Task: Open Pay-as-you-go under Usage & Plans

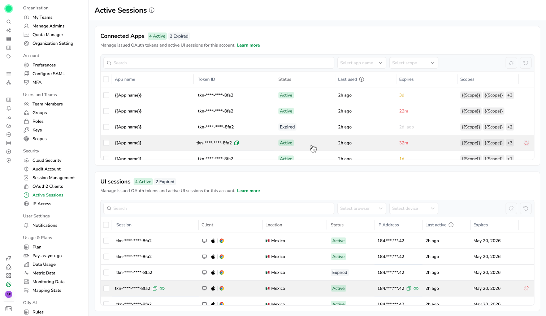Action: 47,256
